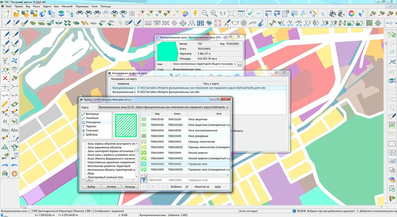Open the Задачи menu
This screenshot has width=397, height=217.
click(x=47, y=6)
